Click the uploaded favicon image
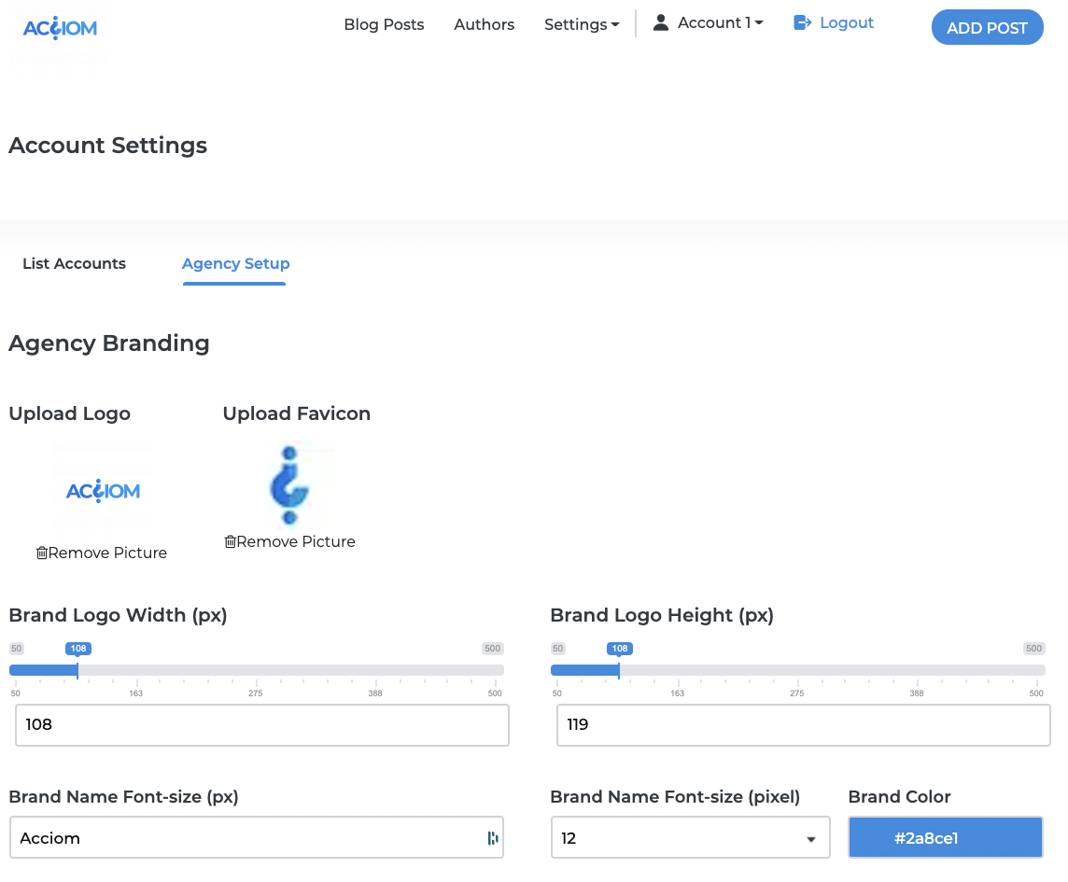Image resolution: width=1068 pixels, height=882 pixels. click(x=289, y=484)
